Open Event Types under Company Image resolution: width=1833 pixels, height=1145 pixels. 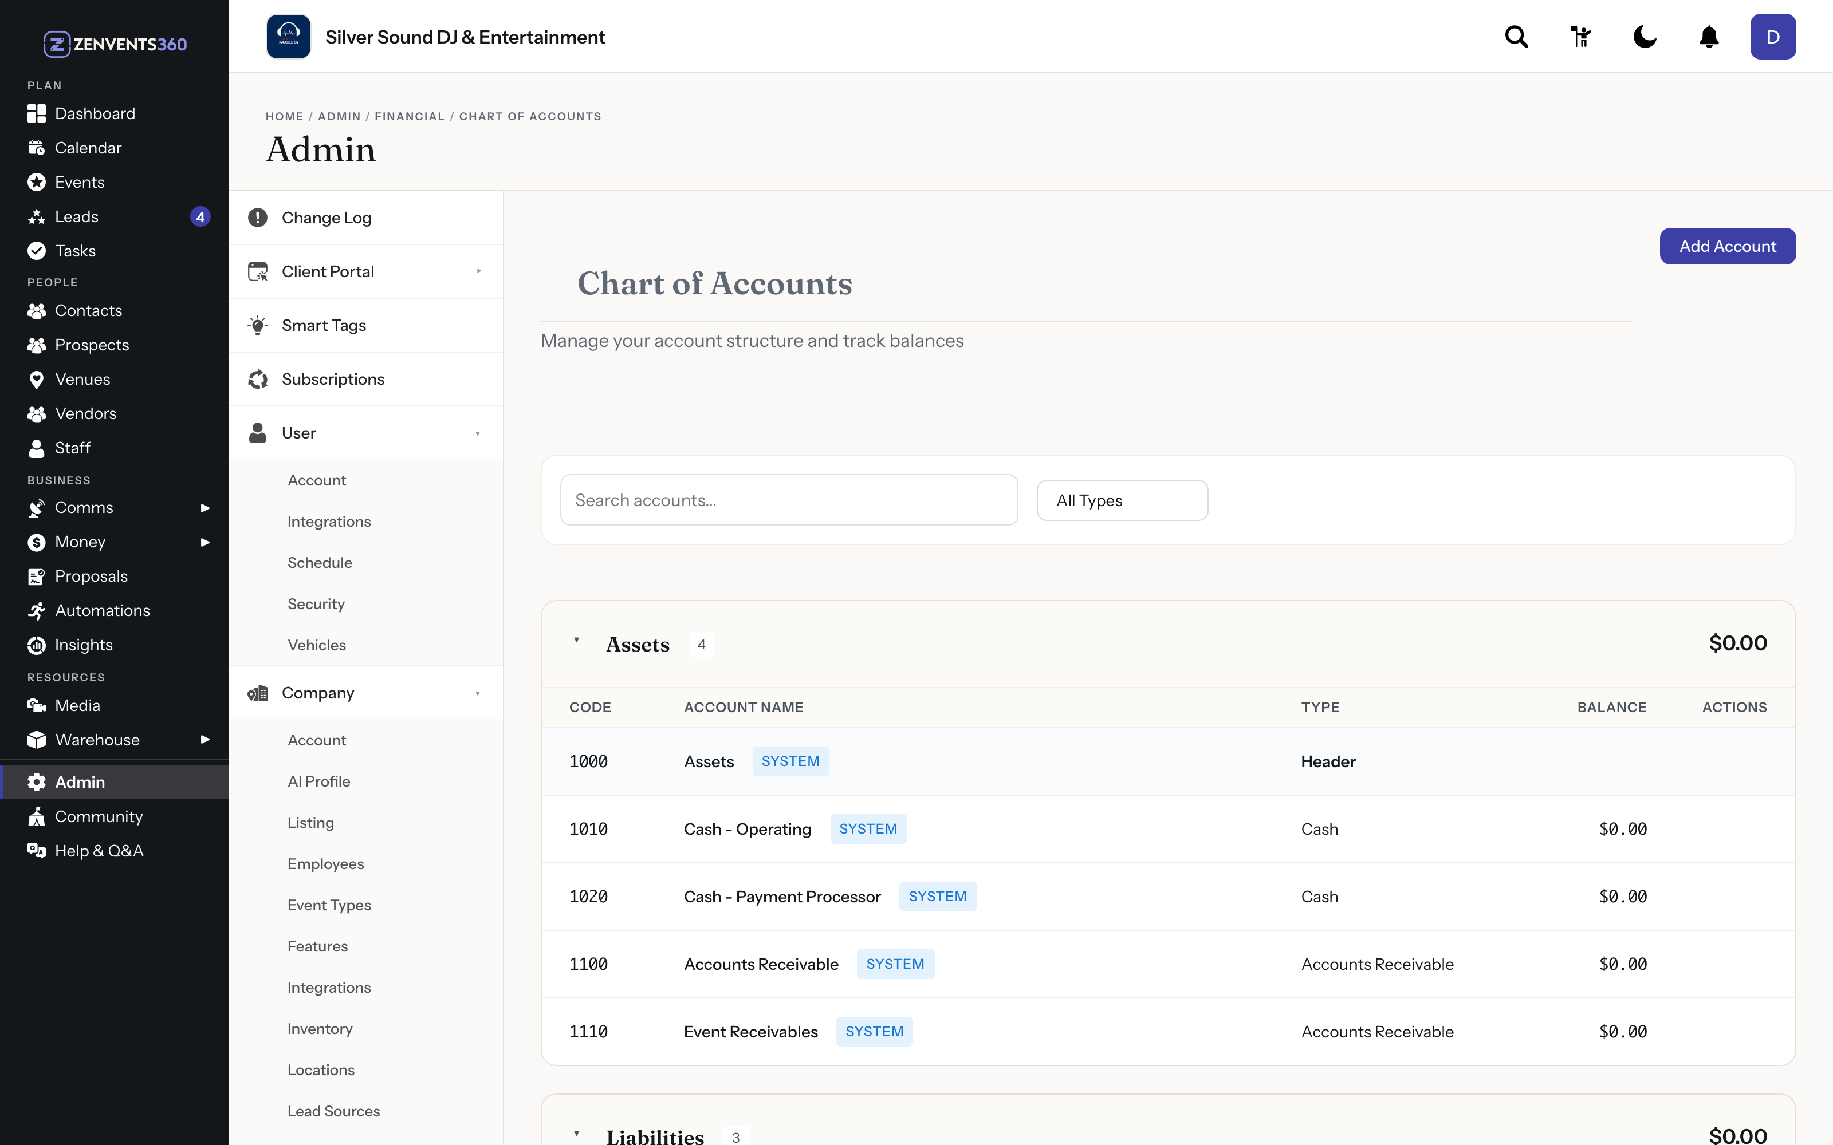point(329,905)
